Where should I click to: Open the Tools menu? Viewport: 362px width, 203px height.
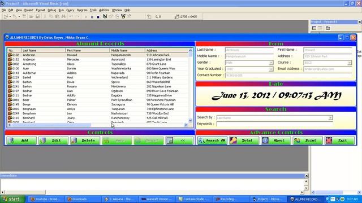(x=93, y=10)
